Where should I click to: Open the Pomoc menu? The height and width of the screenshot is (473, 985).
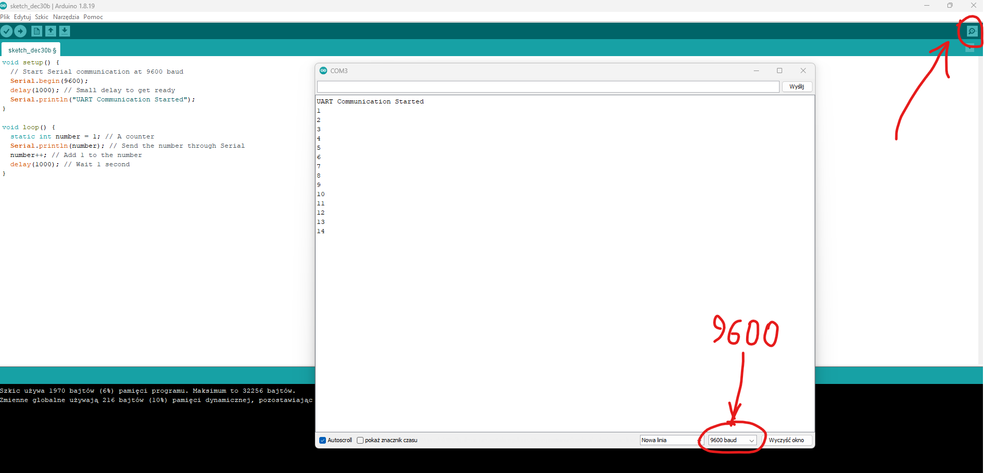[x=93, y=17]
